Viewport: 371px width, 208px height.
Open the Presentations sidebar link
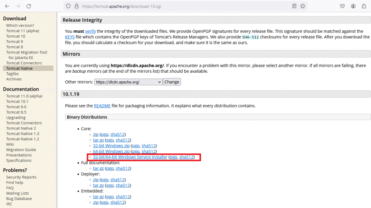pyautogui.click(x=19, y=155)
